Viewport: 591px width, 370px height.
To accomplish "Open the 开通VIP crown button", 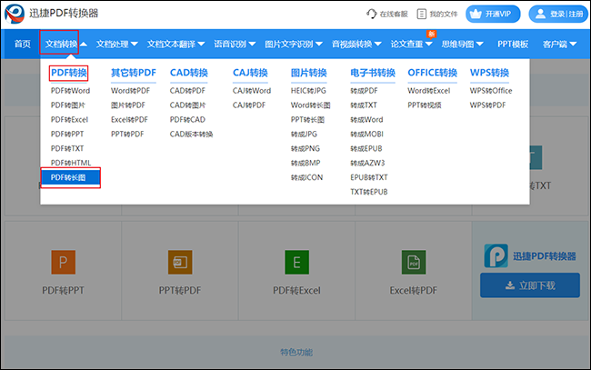I will coord(493,14).
